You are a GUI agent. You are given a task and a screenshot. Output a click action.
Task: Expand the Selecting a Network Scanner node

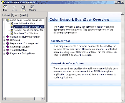click(4, 37)
